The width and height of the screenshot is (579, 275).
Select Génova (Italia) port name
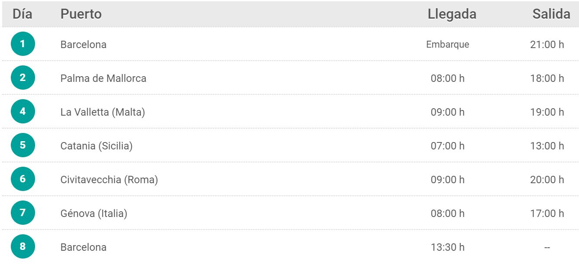coord(94,214)
